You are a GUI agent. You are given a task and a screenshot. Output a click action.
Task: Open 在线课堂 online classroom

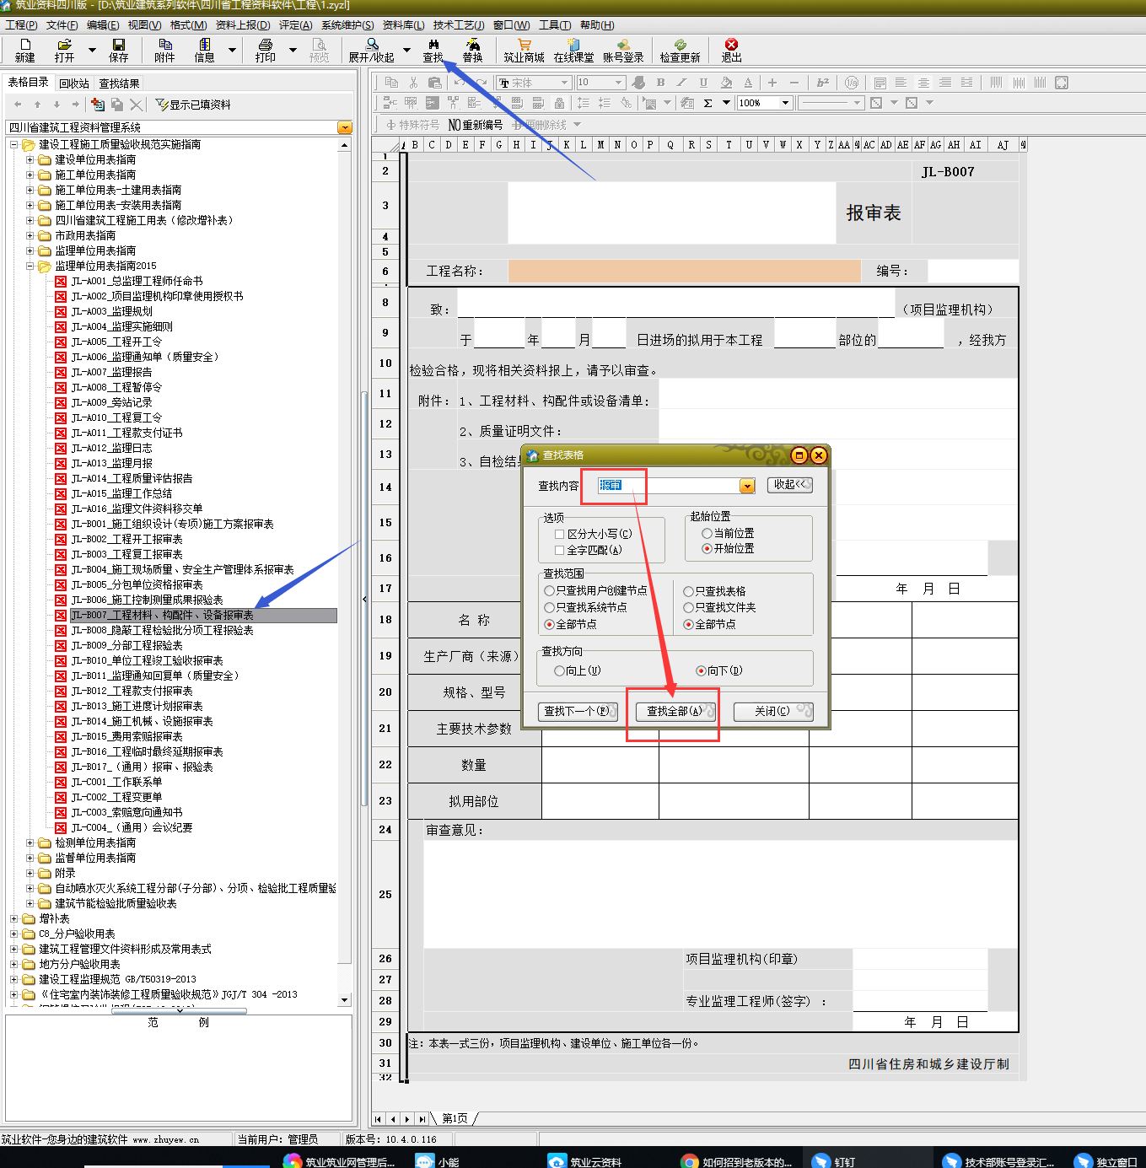click(573, 51)
